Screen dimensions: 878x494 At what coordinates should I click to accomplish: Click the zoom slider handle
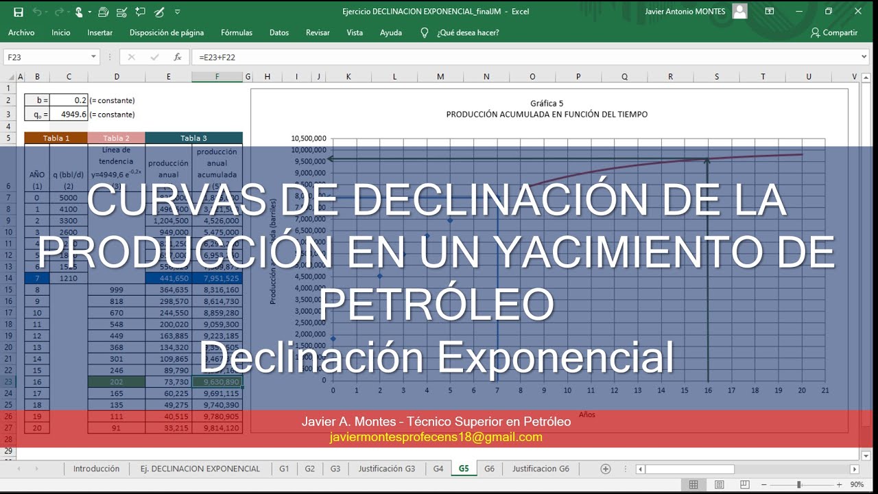tap(799, 484)
